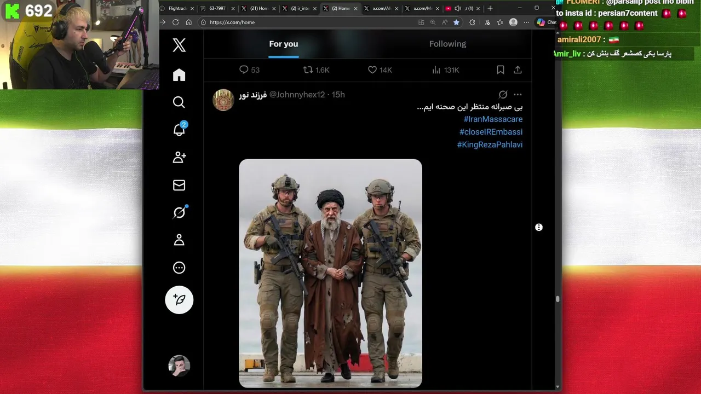The image size is (701, 394).
Task: Switch to the YouTube tab playing audio
Action: 463,8
